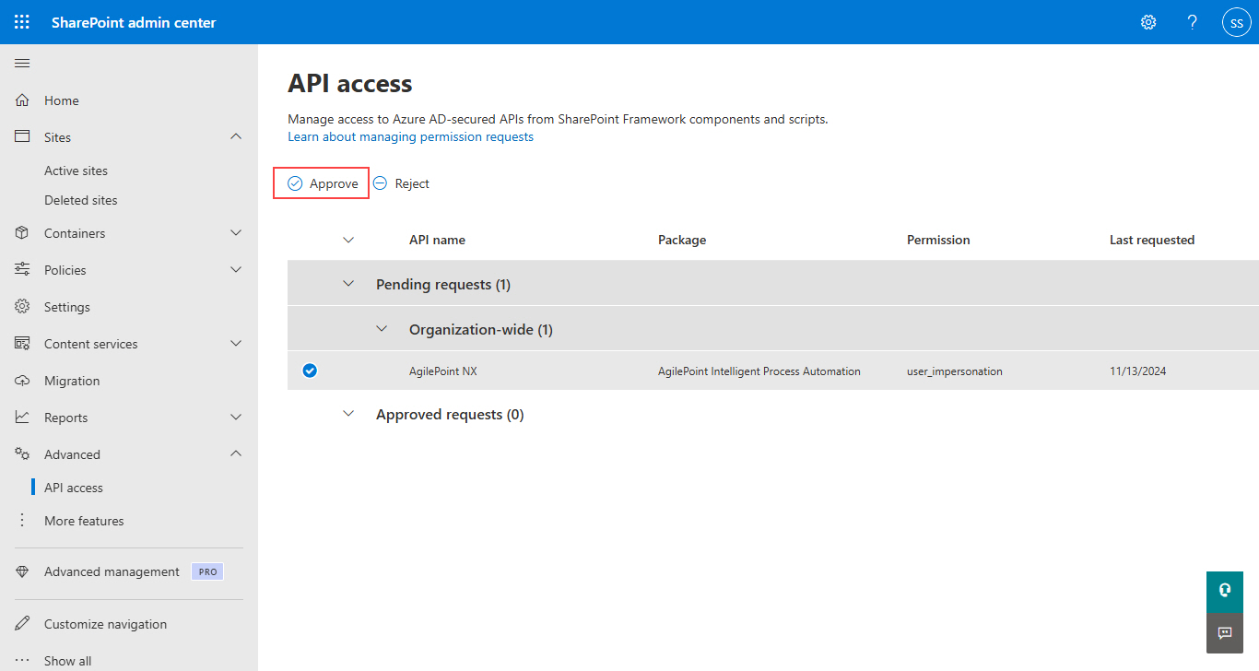This screenshot has width=1259, height=671.
Task: Open Deleted sites page
Action: pos(81,200)
